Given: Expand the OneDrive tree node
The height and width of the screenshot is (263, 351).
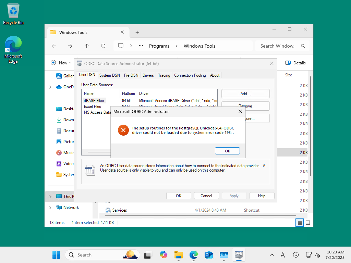Looking at the screenshot, I should pyautogui.click(x=50, y=87).
